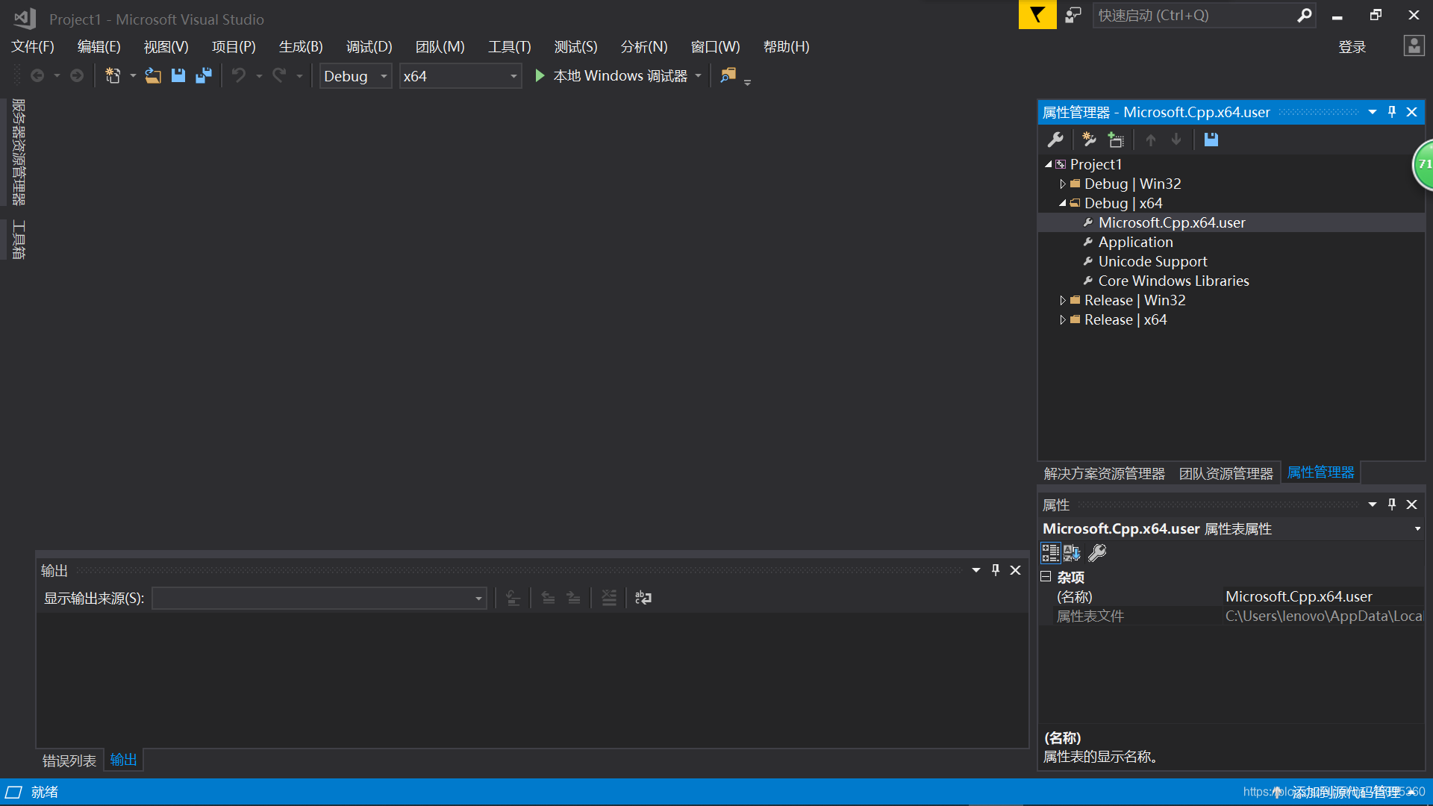
Task: Click 添加到源代码管理 in status bar
Action: click(x=1346, y=792)
